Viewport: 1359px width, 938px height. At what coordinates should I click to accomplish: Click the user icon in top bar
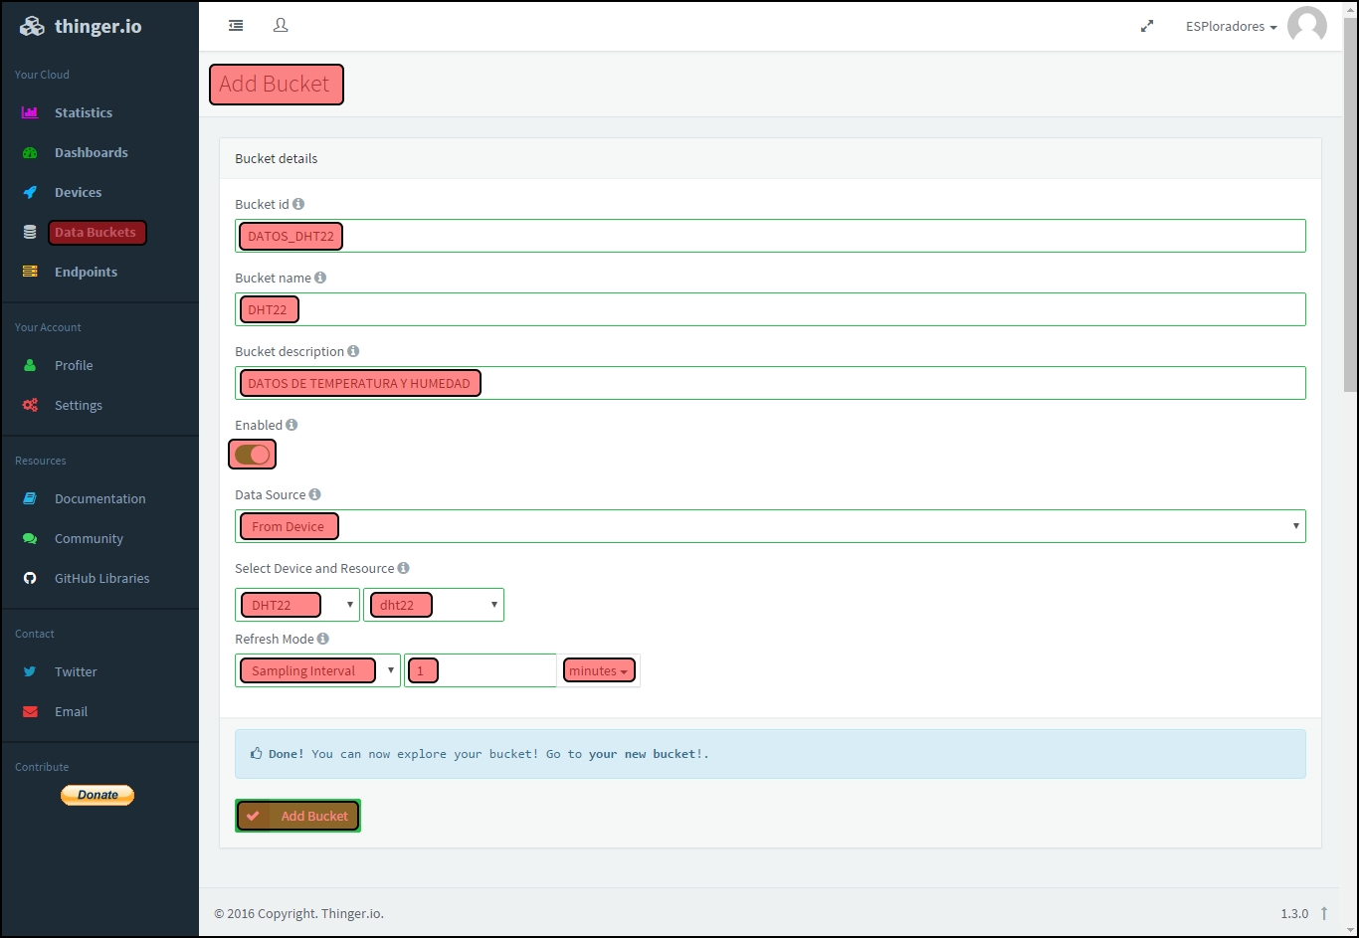point(281,26)
